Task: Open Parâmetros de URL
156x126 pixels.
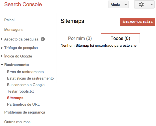Action: pyautogui.click(x=23, y=104)
